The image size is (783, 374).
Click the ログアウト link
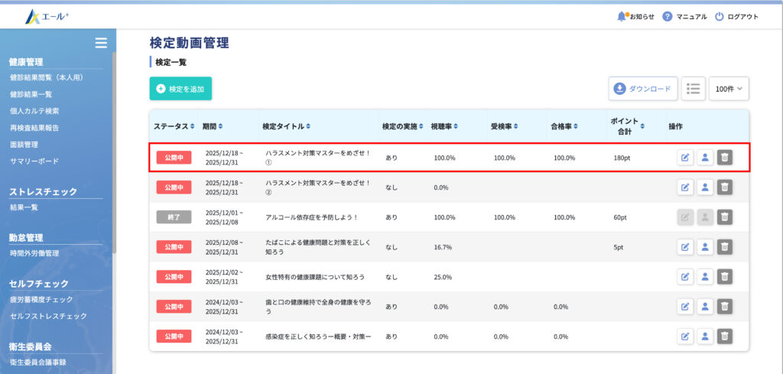coord(736,16)
